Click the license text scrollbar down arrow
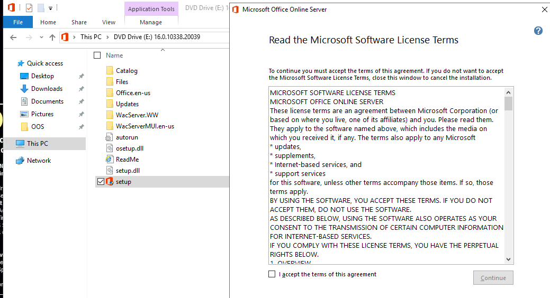 click(509, 259)
